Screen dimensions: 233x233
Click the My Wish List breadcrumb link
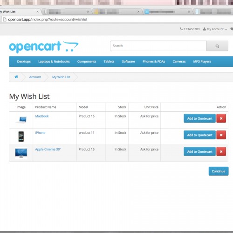click(x=61, y=77)
